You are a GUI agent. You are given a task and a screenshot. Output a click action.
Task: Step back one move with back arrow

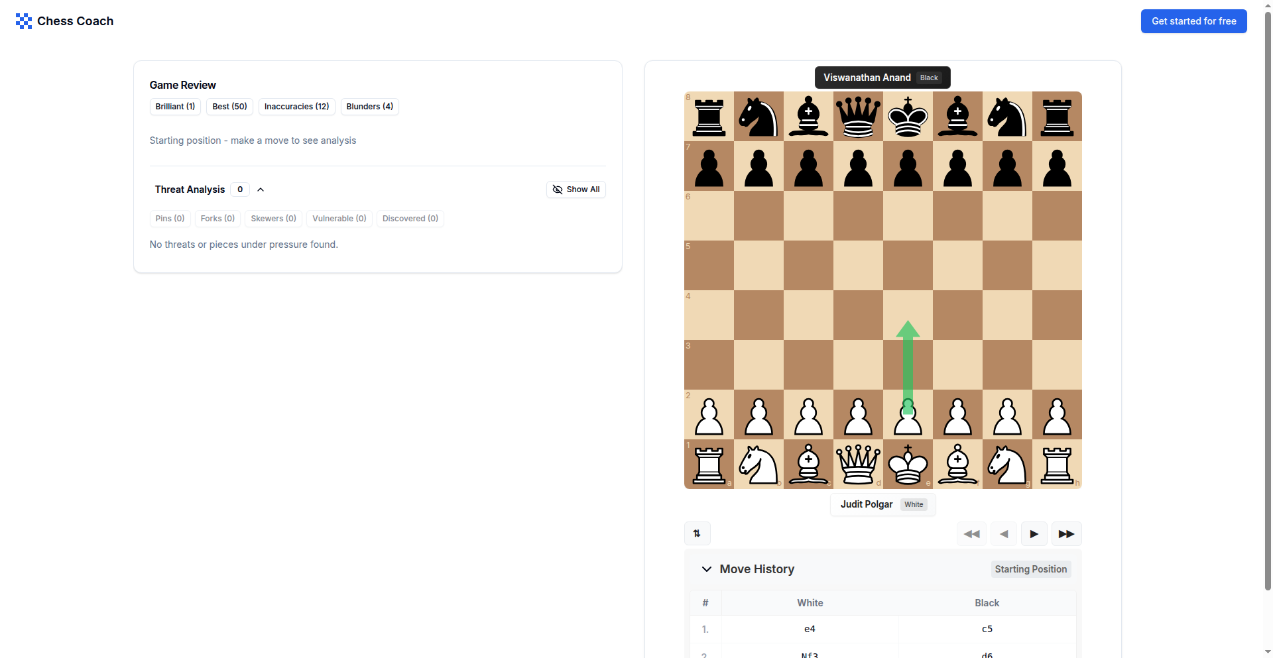click(1002, 533)
